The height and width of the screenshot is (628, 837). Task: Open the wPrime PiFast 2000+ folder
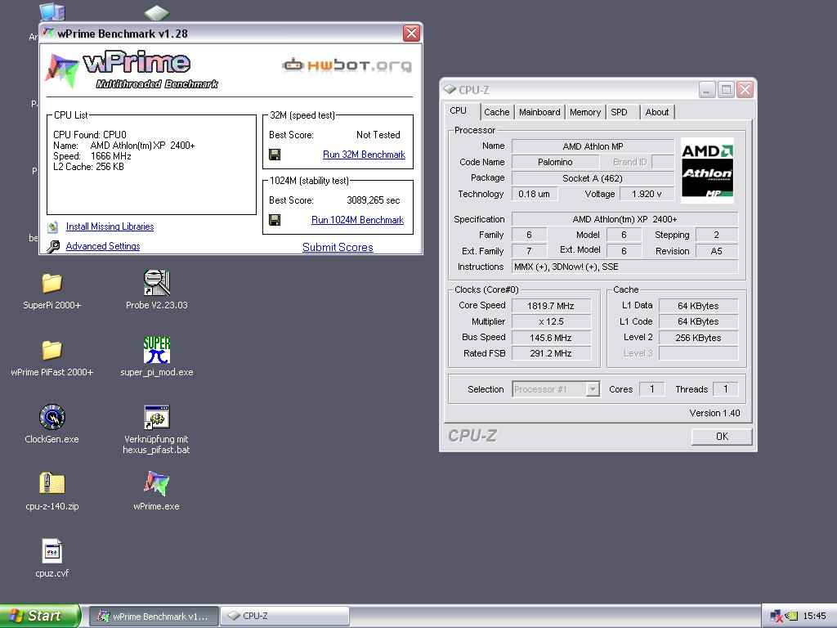[x=51, y=350]
